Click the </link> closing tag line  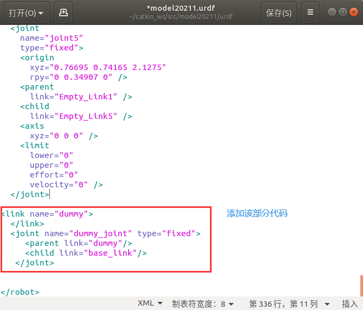(x=27, y=224)
